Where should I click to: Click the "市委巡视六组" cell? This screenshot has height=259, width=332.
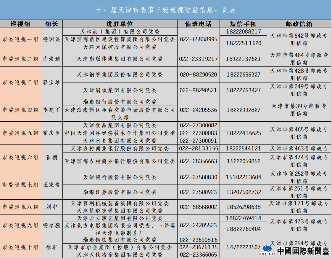click(20, 157)
